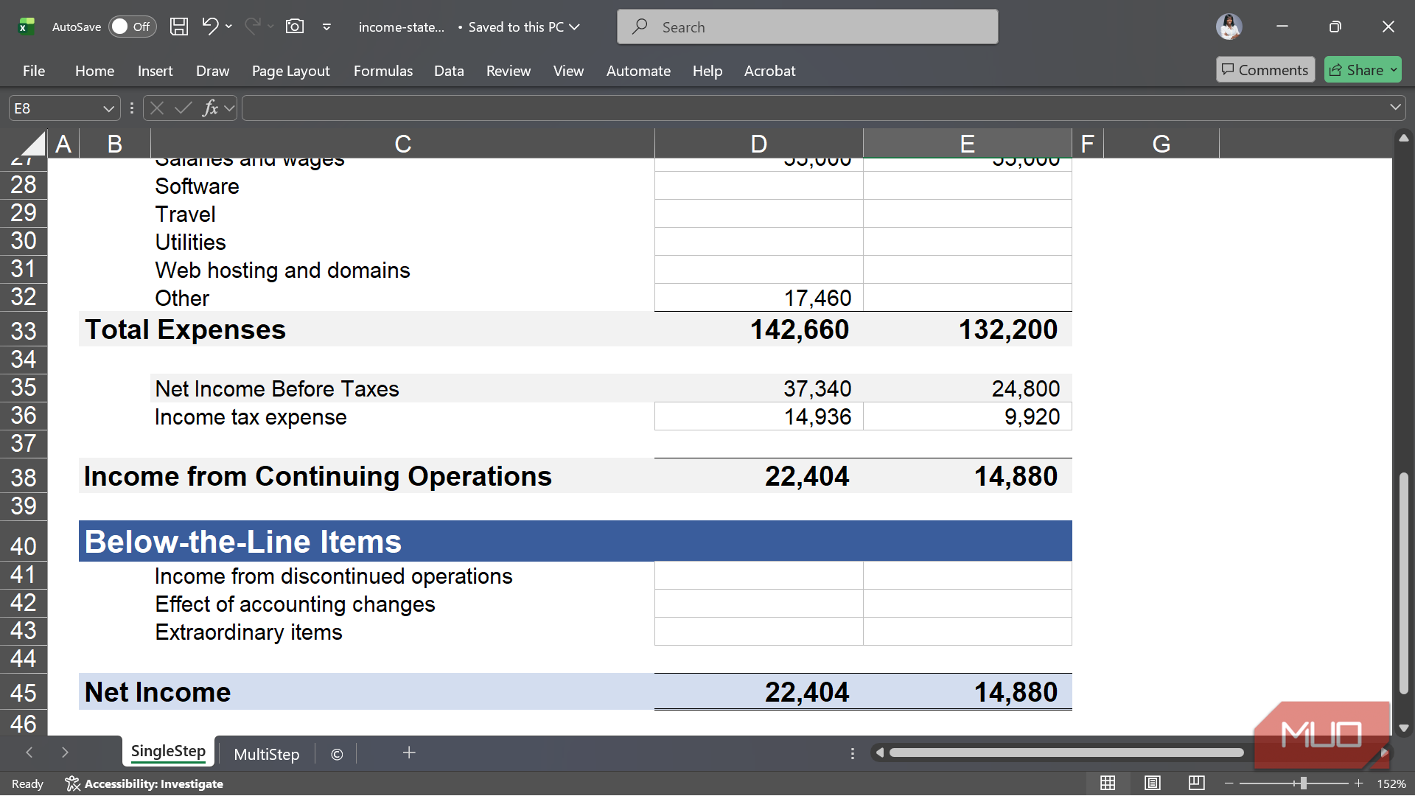Open the File menu
Image resolution: width=1415 pixels, height=796 pixels.
[x=34, y=71]
